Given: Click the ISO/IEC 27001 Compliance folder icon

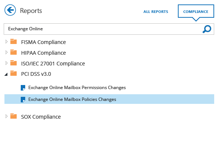Looking at the screenshot, I should (x=14, y=63).
